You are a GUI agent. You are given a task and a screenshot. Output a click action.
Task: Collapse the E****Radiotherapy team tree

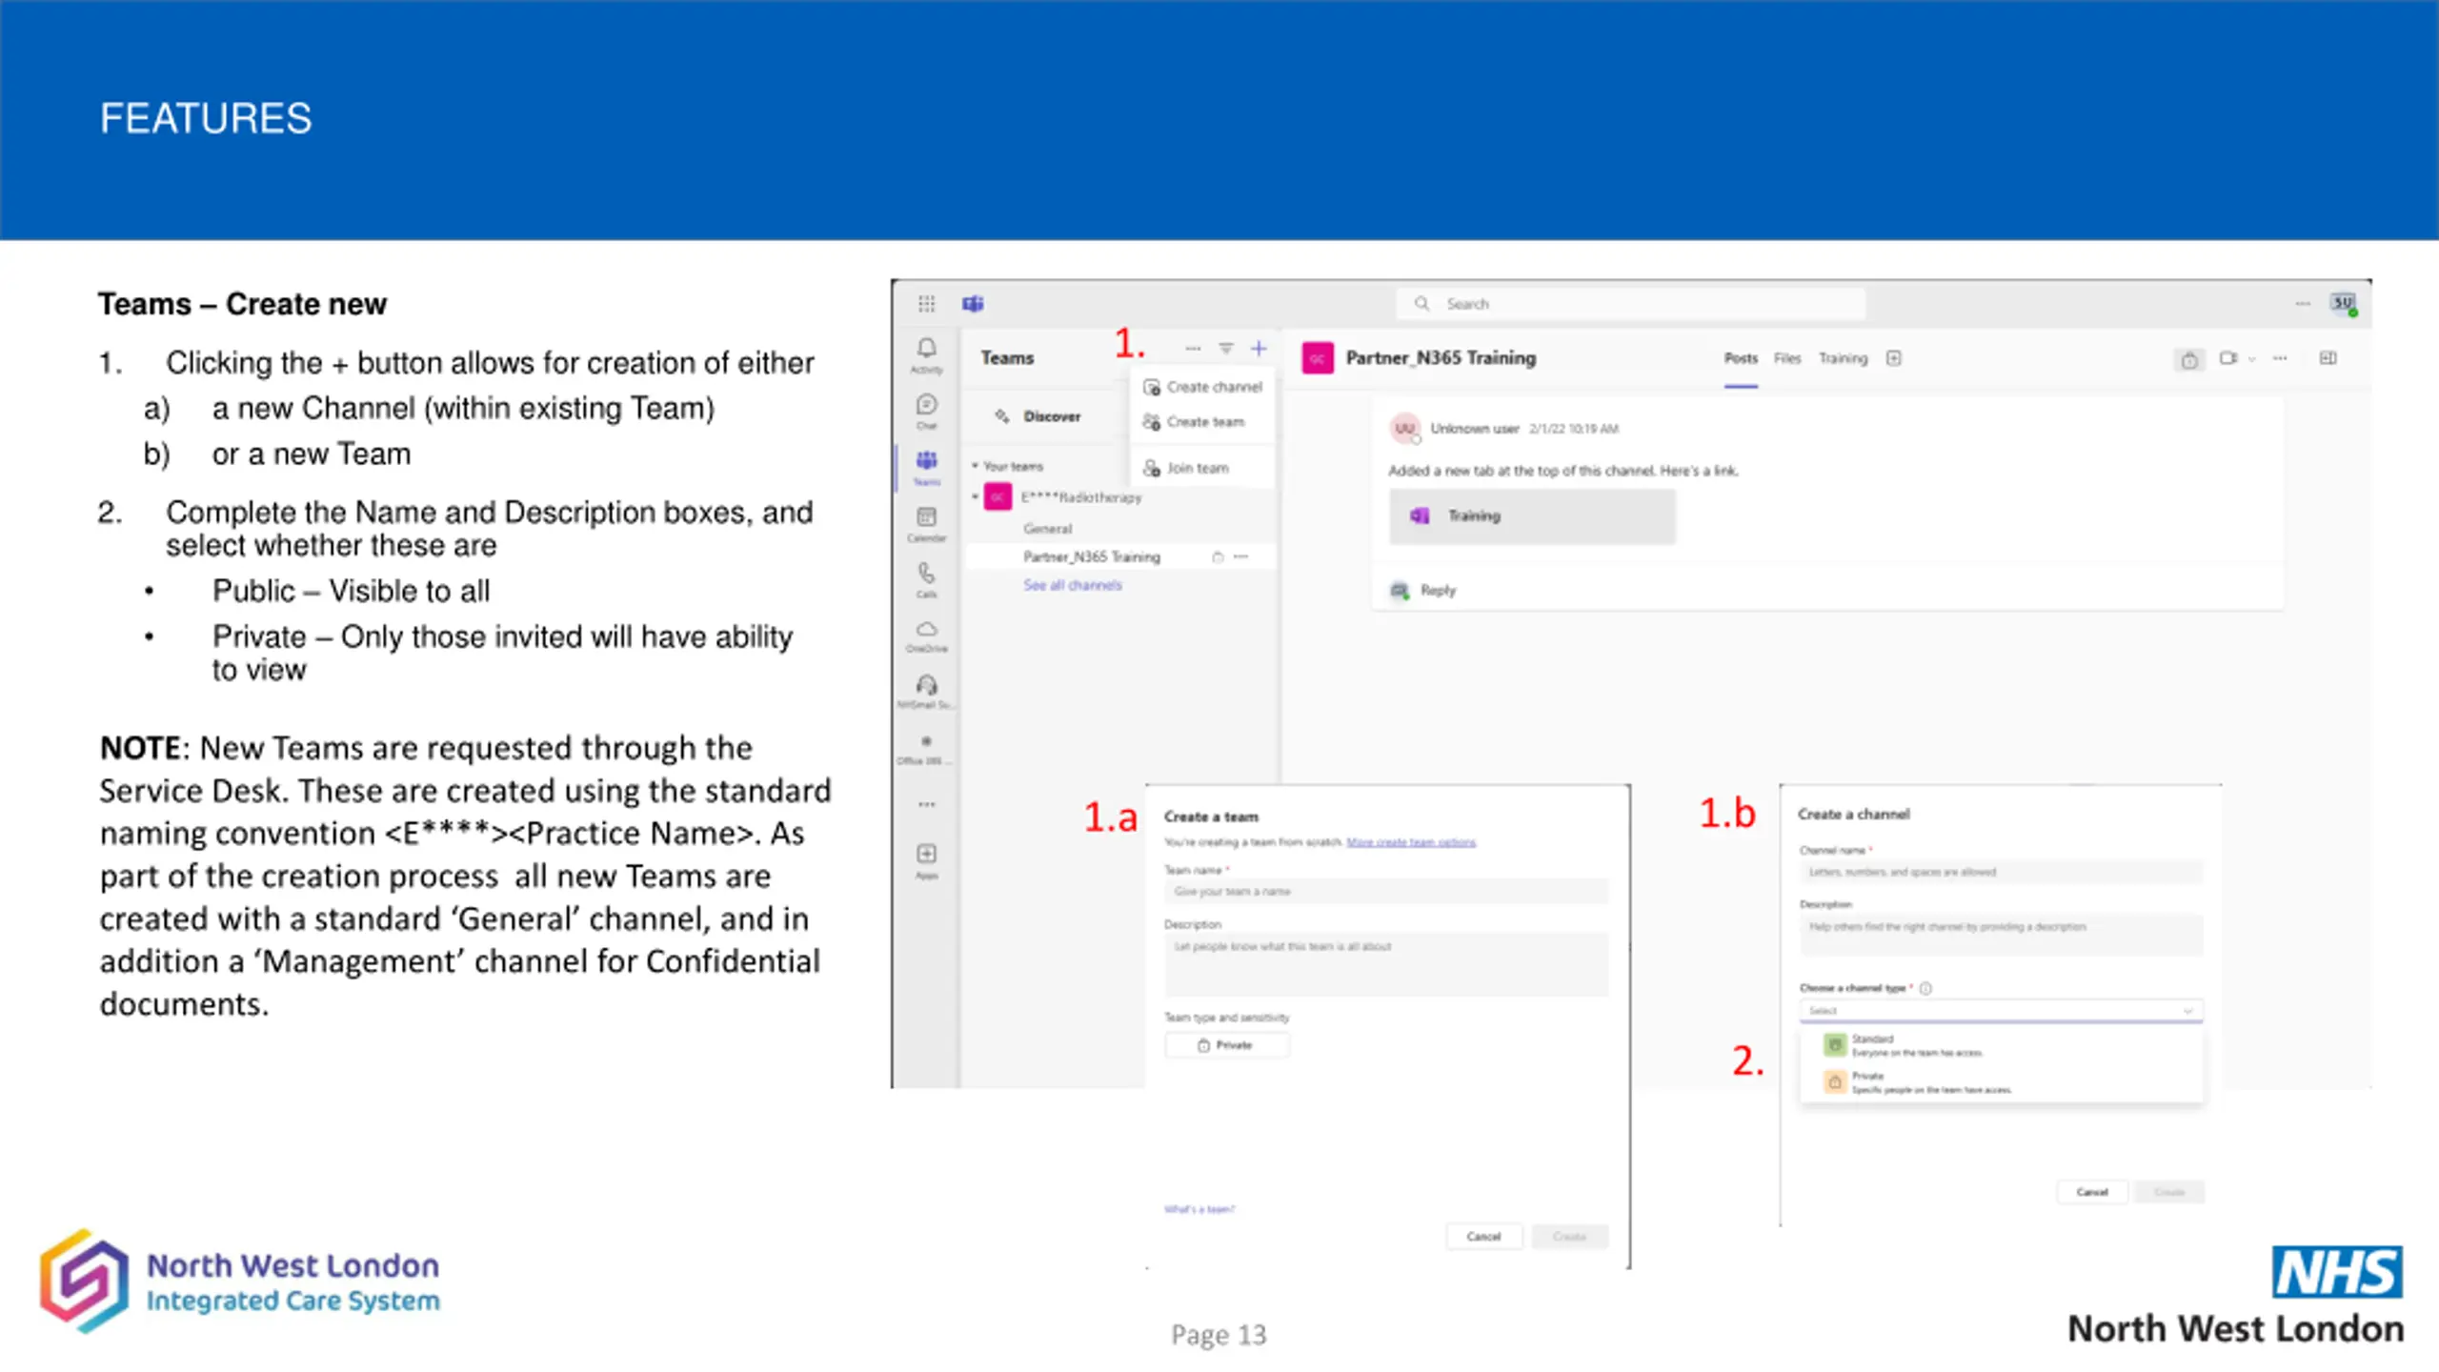975,496
